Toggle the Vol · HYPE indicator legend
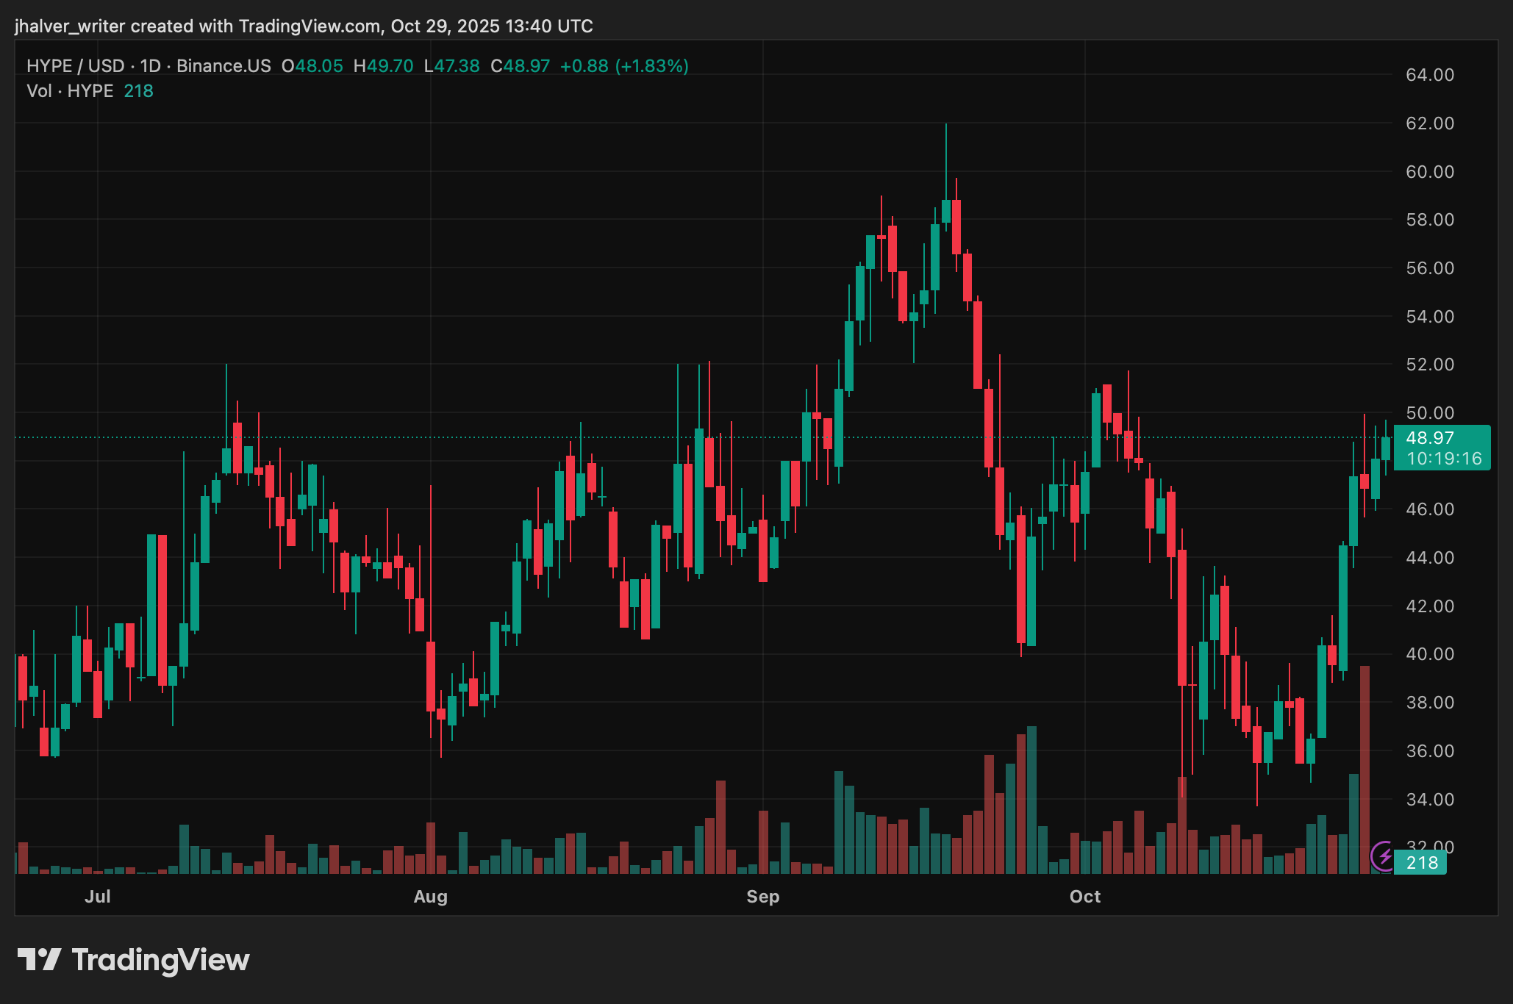1513x1004 pixels. coord(70,91)
